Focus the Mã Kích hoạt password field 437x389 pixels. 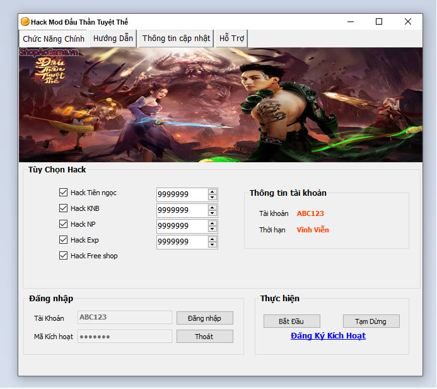[125, 337]
